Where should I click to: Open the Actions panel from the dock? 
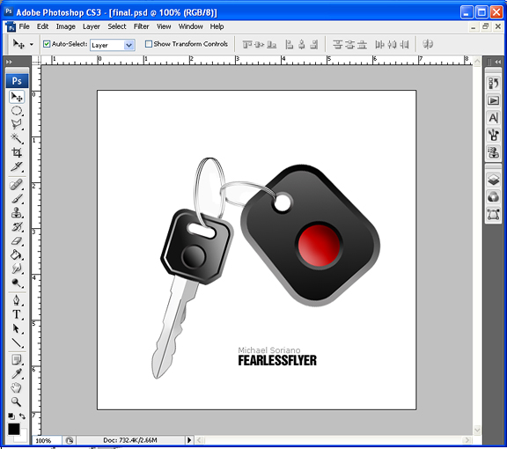493,101
